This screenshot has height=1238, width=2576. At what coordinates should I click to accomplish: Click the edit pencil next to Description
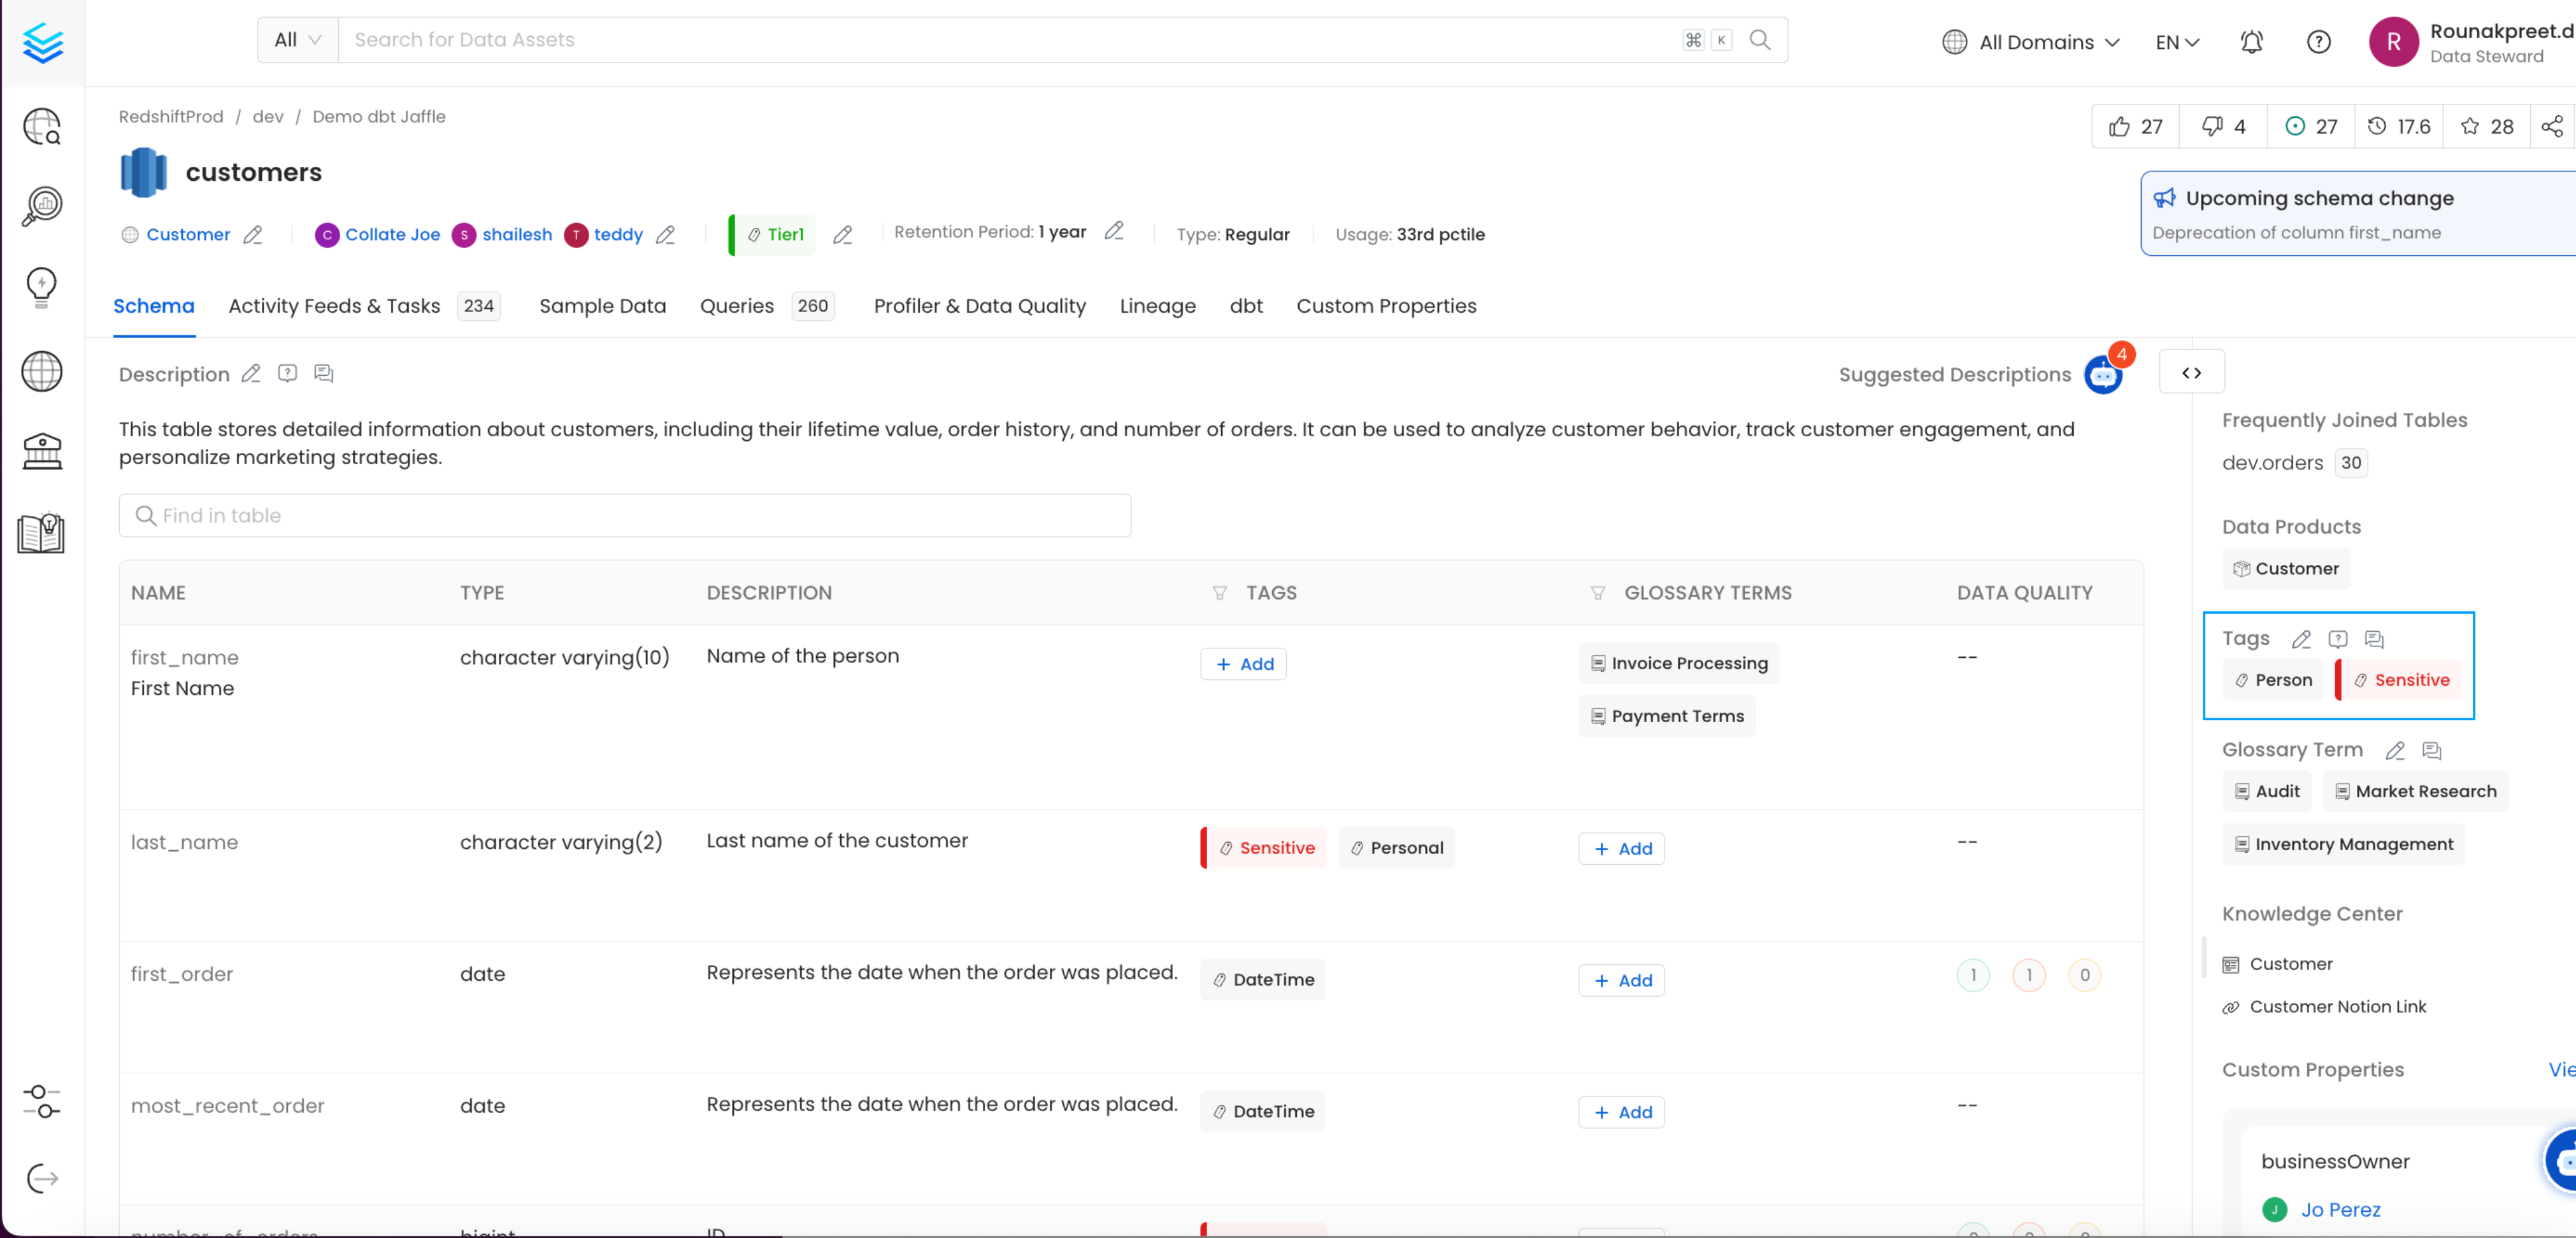(x=251, y=373)
